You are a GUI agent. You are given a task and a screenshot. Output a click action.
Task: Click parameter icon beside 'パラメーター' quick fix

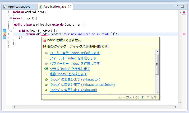(46, 64)
